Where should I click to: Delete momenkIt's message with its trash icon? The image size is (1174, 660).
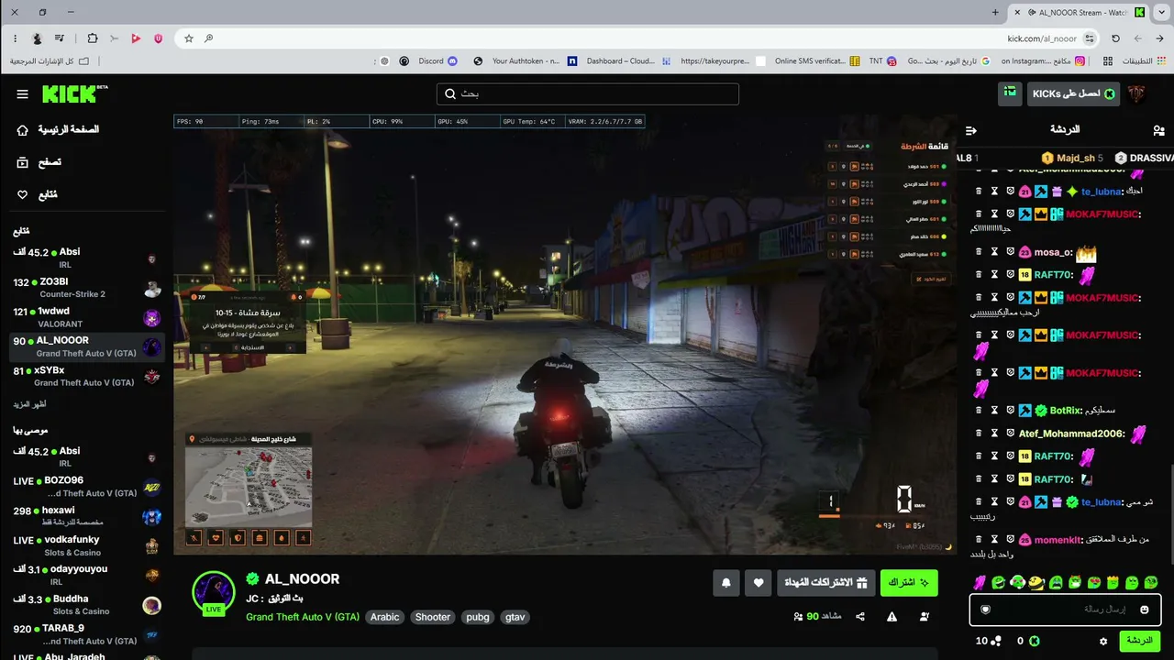click(979, 540)
